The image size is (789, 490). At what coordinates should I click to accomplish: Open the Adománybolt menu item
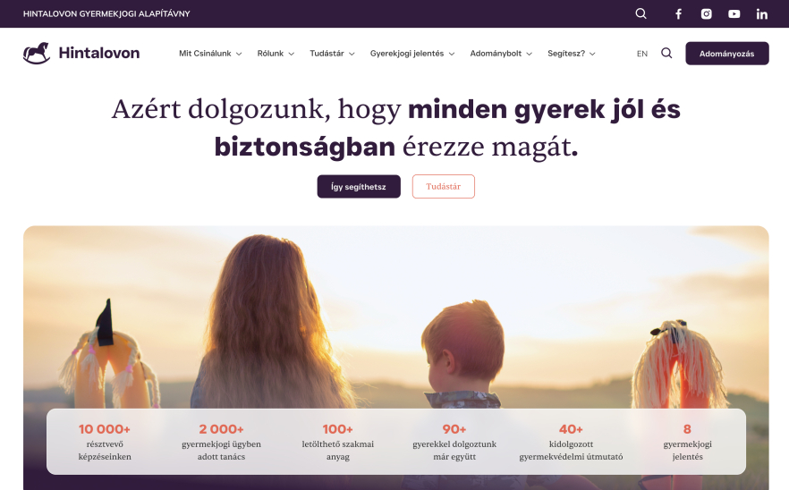(x=501, y=54)
